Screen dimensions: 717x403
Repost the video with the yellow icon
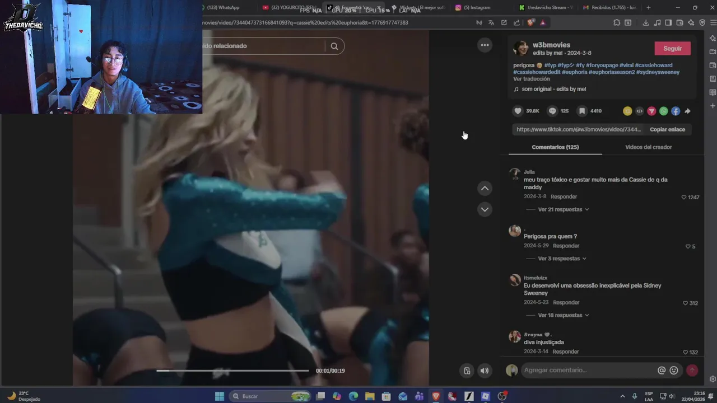627,111
